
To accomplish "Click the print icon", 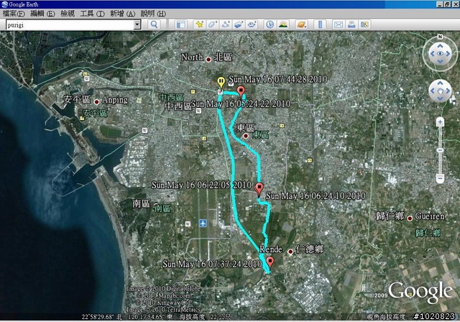I will point(351,24).
